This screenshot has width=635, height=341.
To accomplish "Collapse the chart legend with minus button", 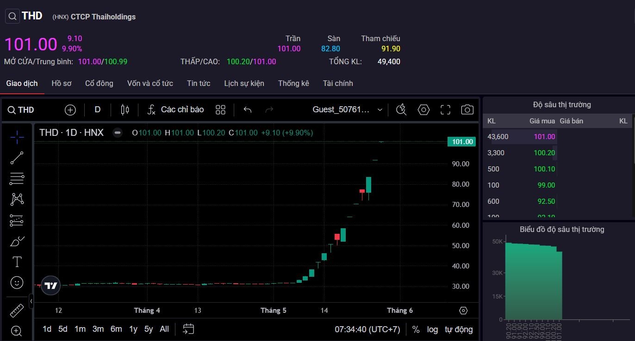I will pyautogui.click(x=118, y=133).
